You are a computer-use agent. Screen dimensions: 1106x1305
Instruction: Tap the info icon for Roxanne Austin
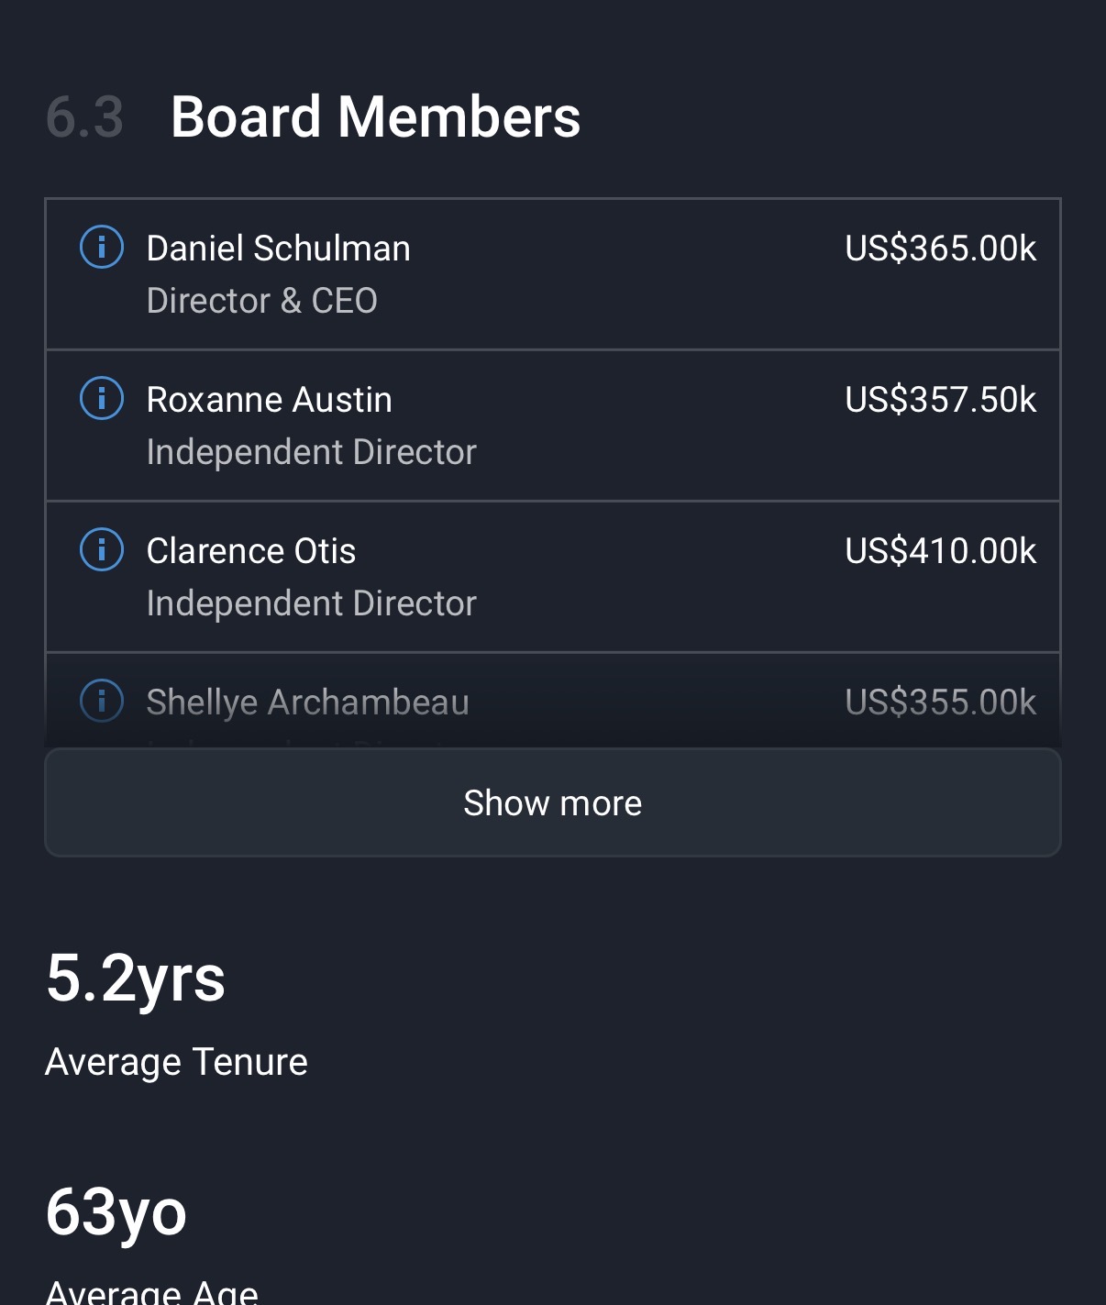point(102,399)
